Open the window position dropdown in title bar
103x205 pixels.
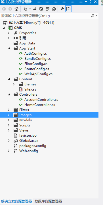(x=86, y=2)
